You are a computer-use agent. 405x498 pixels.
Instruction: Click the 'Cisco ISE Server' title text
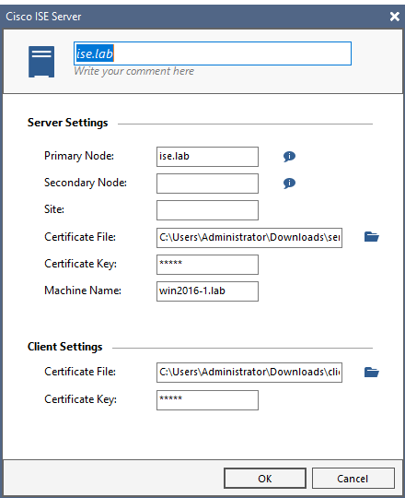coord(43,17)
